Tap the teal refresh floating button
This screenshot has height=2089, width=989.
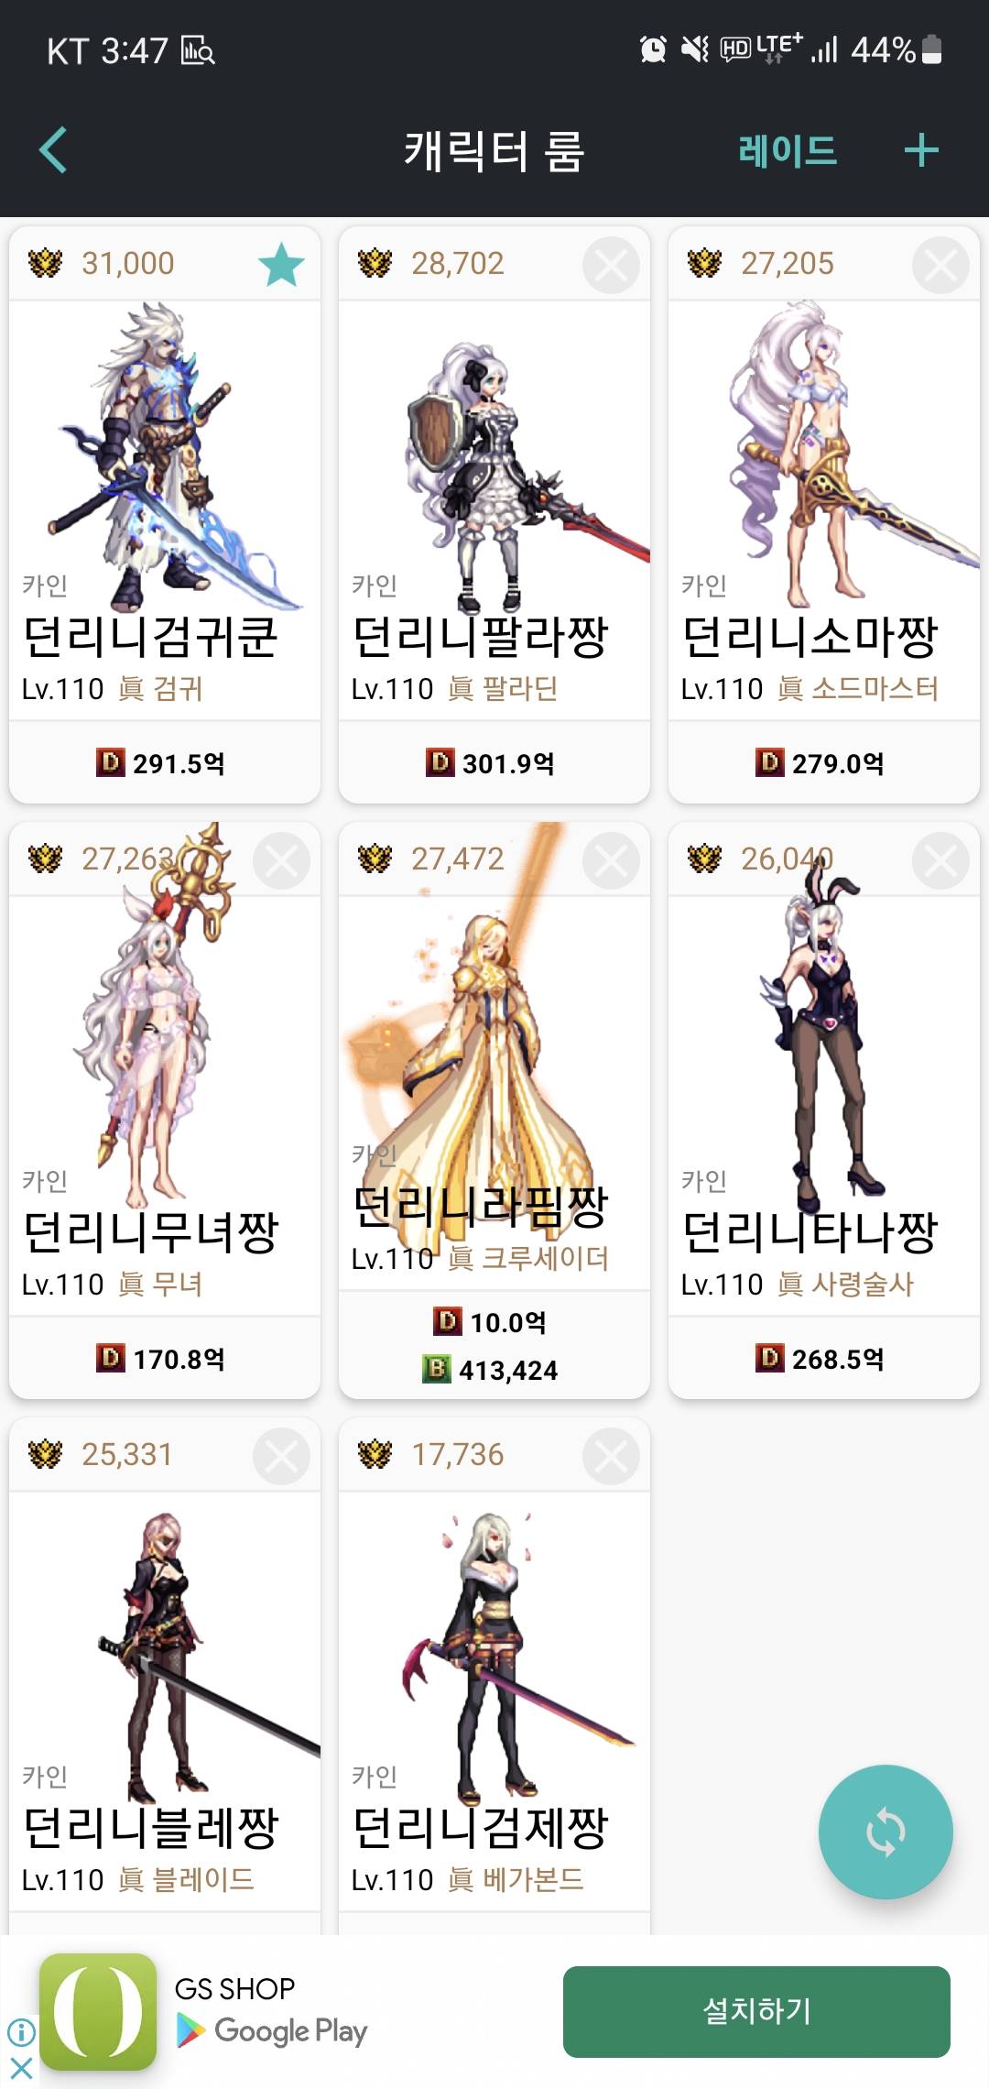(x=886, y=1832)
